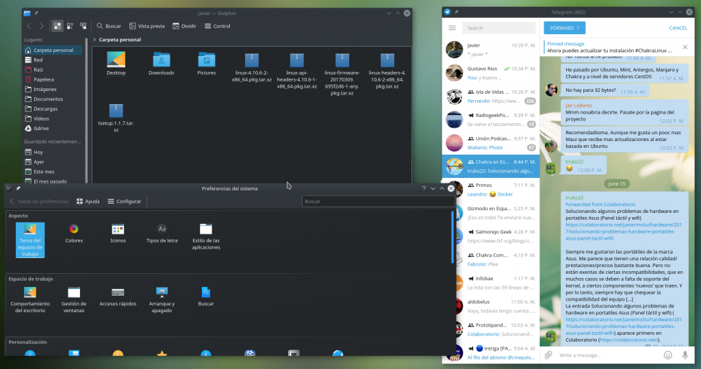Open Ayuda in Preferencias del sistema
Screen dimensions: 701x369
[x=88, y=201]
